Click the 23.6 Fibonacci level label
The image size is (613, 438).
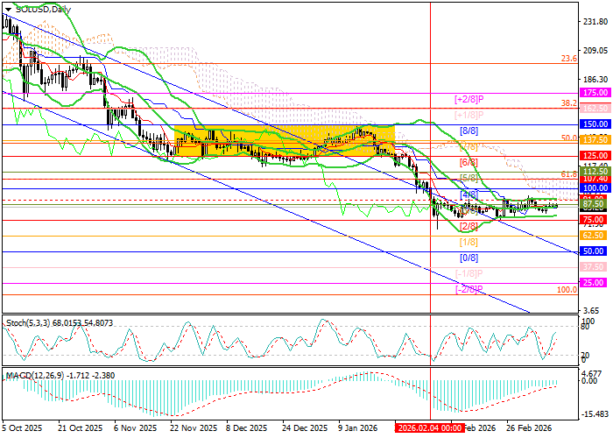(567, 59)
